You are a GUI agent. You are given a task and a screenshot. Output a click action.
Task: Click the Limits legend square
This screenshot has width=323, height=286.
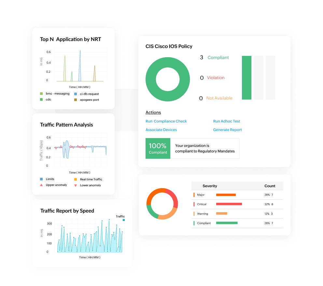[41, 179]
